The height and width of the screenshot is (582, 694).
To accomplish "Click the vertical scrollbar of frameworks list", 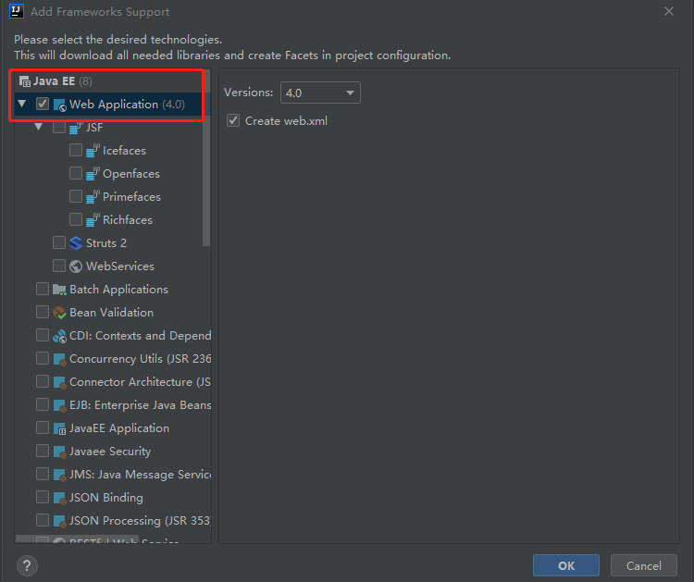I will click(x=206, y=157).
